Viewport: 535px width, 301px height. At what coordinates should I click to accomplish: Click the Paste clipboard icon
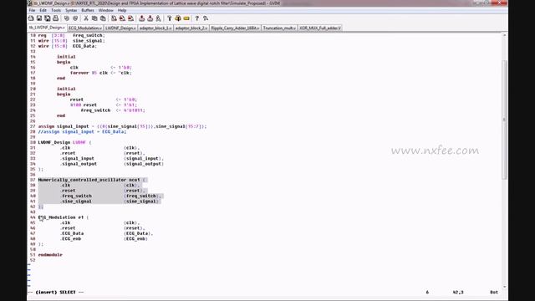[x=103, y=18]
